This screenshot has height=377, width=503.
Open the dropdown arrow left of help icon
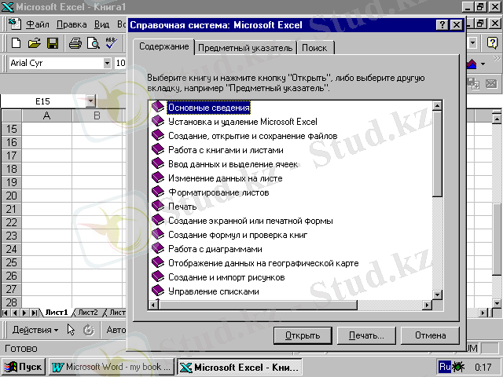473,42
